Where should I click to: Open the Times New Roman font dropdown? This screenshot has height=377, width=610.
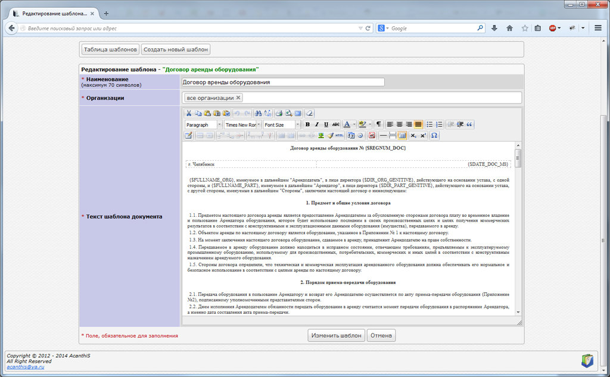[243, 124]
